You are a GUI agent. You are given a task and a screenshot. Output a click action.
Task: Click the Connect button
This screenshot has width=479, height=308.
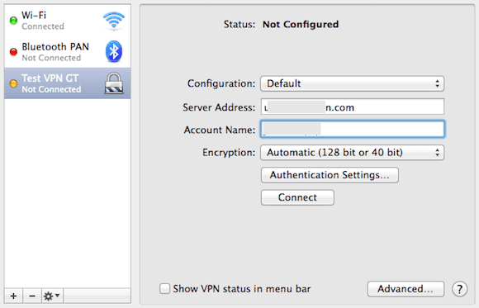click(297, 197)
